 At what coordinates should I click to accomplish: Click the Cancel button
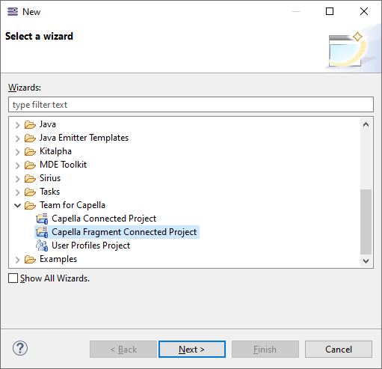coord(339,350)
